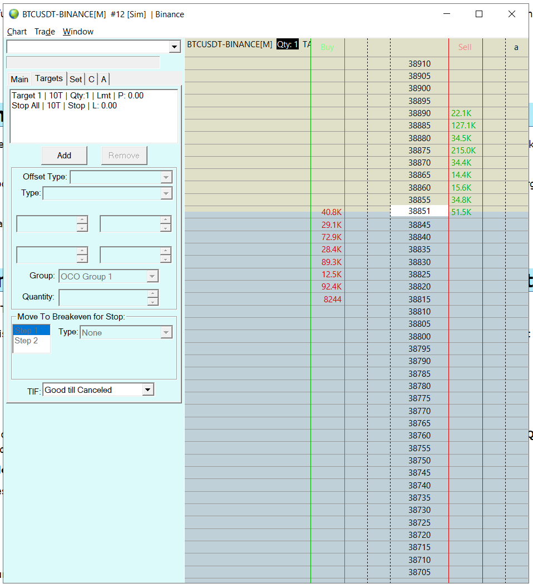Click price 38725 in the ladder
533x584 pixels.
point(420,522)
